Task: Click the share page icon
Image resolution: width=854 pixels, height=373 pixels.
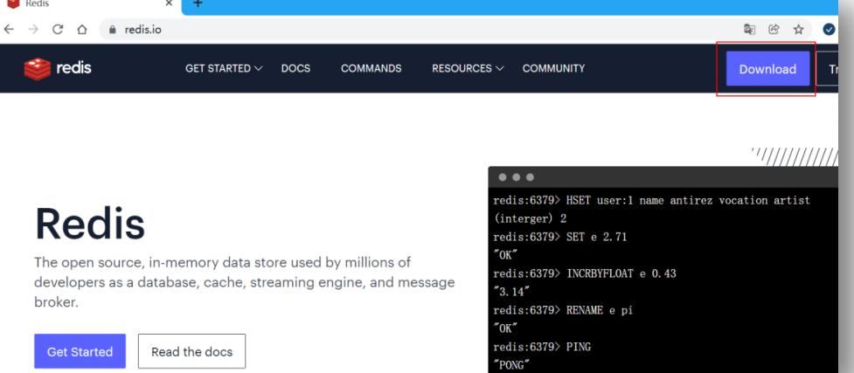Action: [x=774, y=30]
